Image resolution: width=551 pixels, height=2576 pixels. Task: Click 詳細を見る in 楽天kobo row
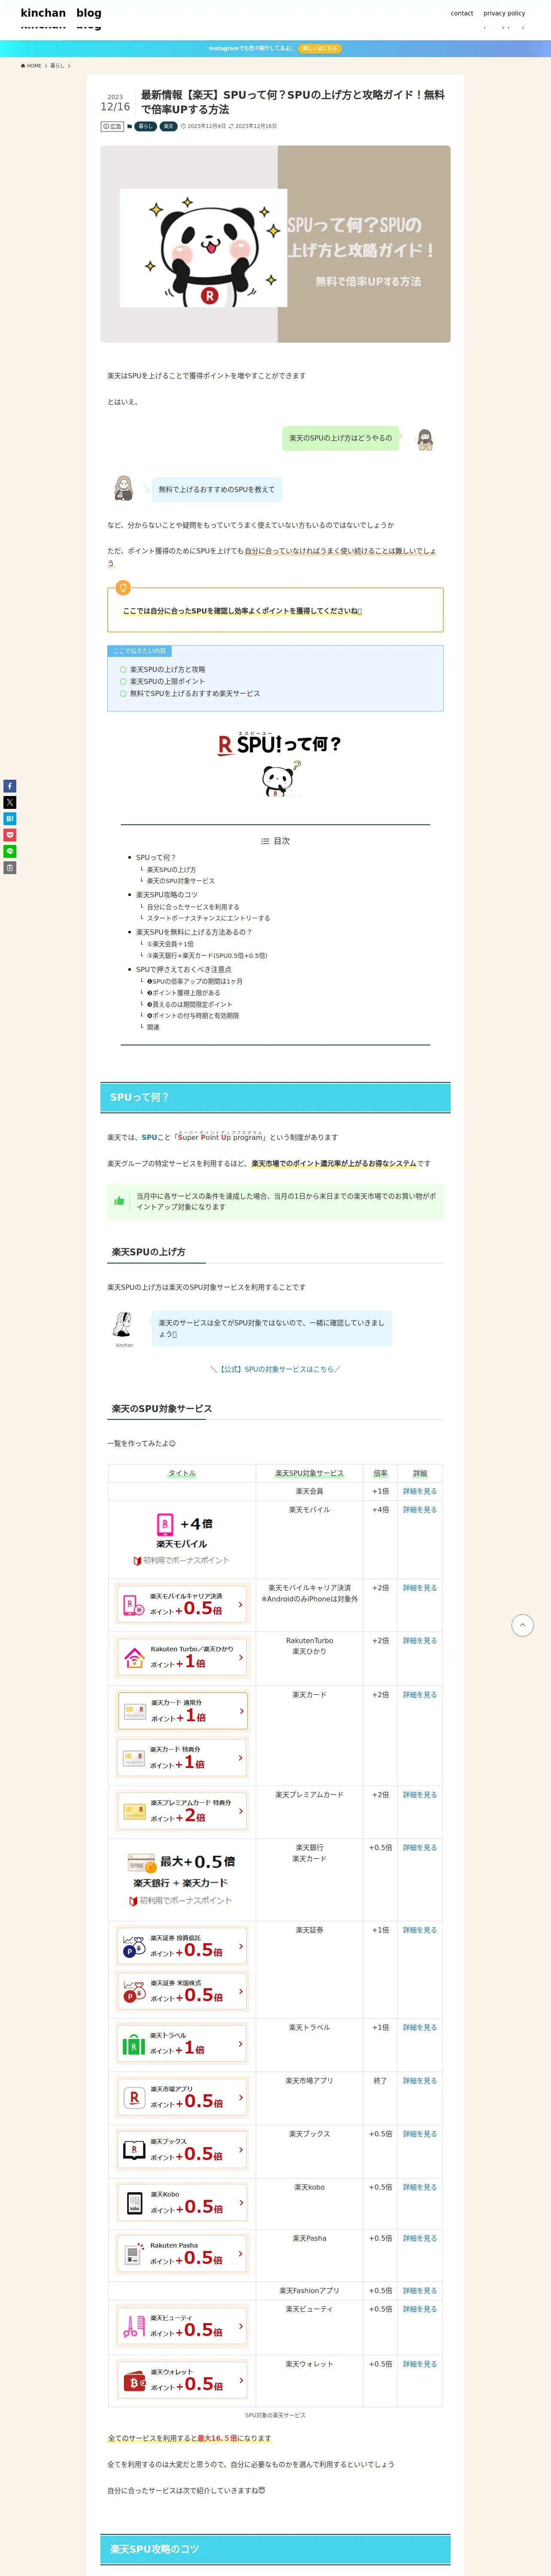420,2187
